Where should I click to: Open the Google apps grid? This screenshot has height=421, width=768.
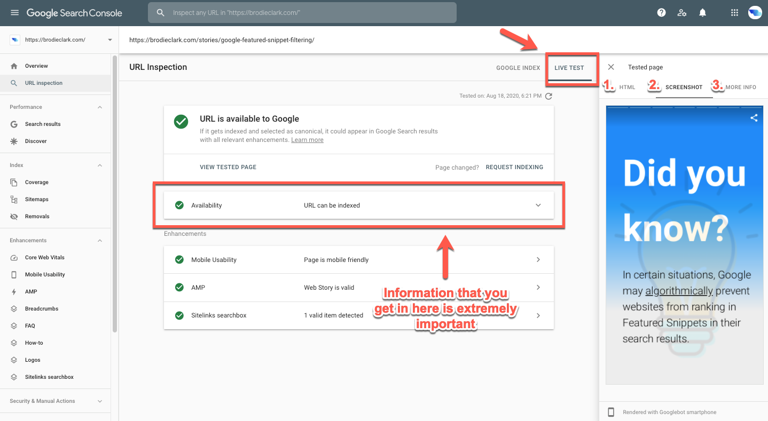click(734, 12)
